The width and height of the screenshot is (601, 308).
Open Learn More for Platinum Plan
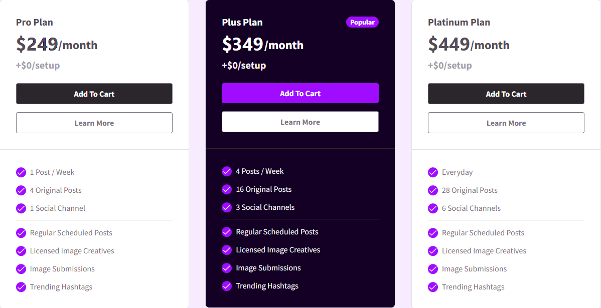pos(506,123)
